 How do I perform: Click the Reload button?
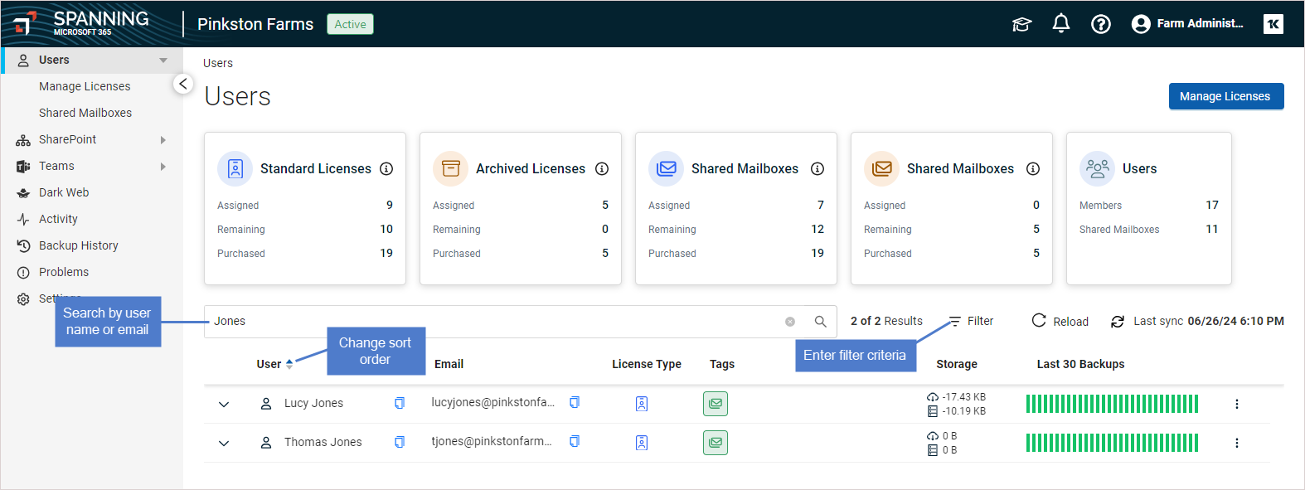click(x=1060, y=321)
